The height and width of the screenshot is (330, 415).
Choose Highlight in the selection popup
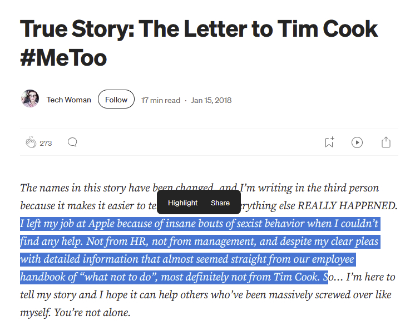pyautogui.click(x=182, y=203)
